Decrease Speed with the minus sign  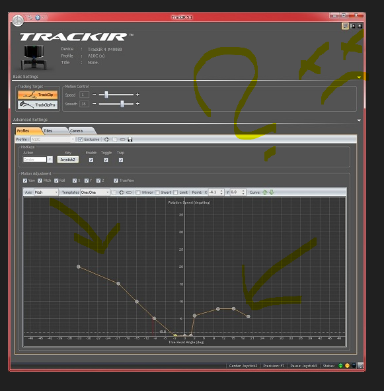tap(95, 94)
